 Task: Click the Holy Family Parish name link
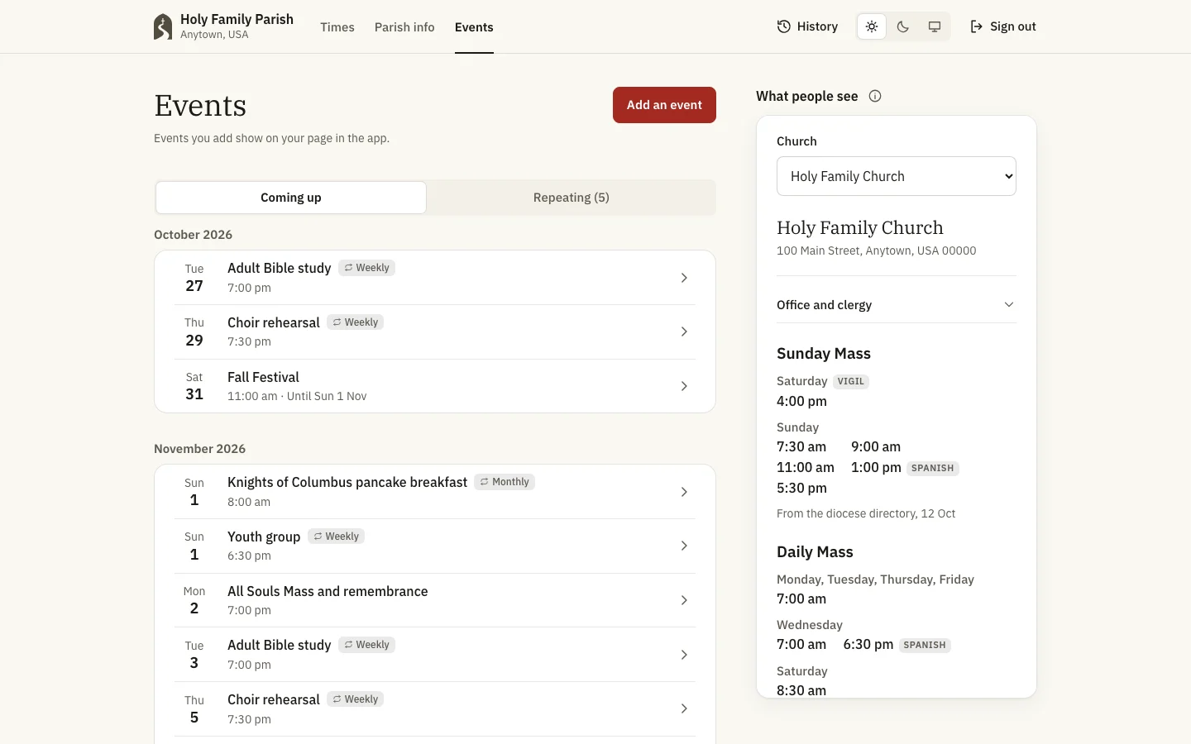click(x=237, y=19)
